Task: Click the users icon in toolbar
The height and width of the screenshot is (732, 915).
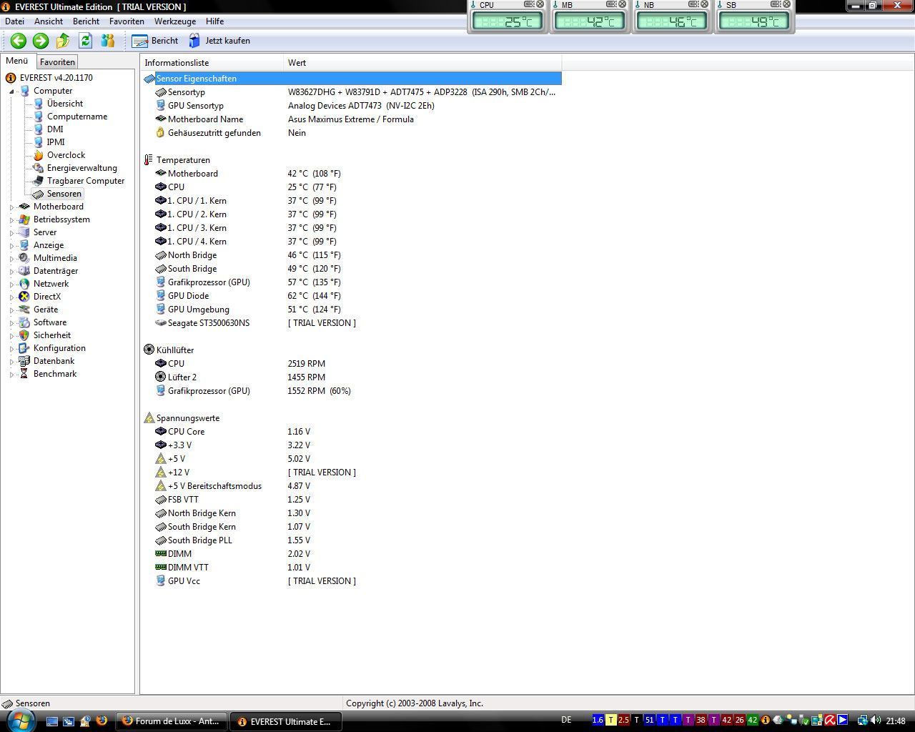Action: coord(108,41)
